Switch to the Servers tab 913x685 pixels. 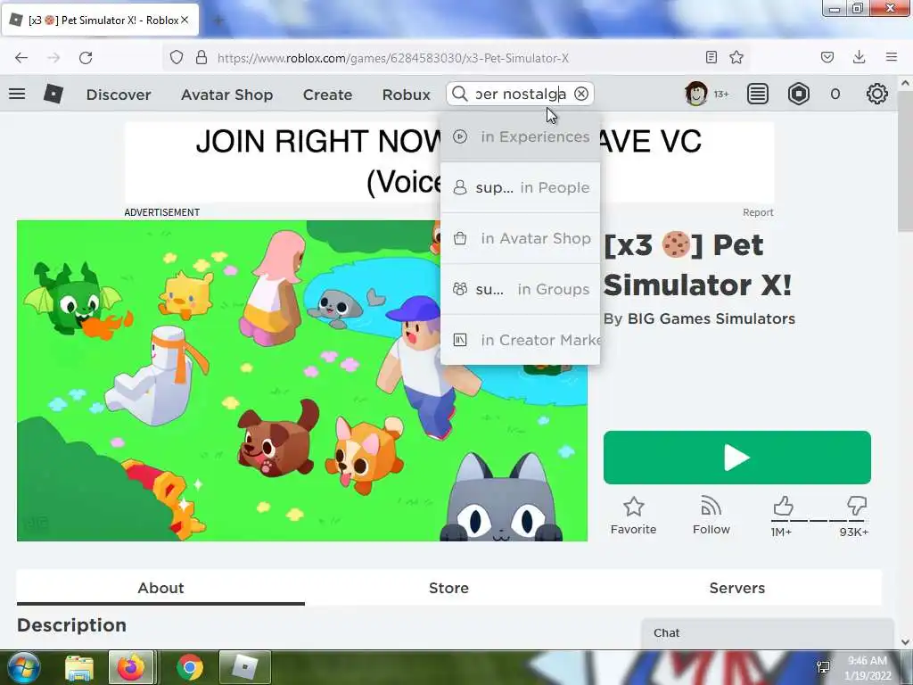[x=736, y=588]
